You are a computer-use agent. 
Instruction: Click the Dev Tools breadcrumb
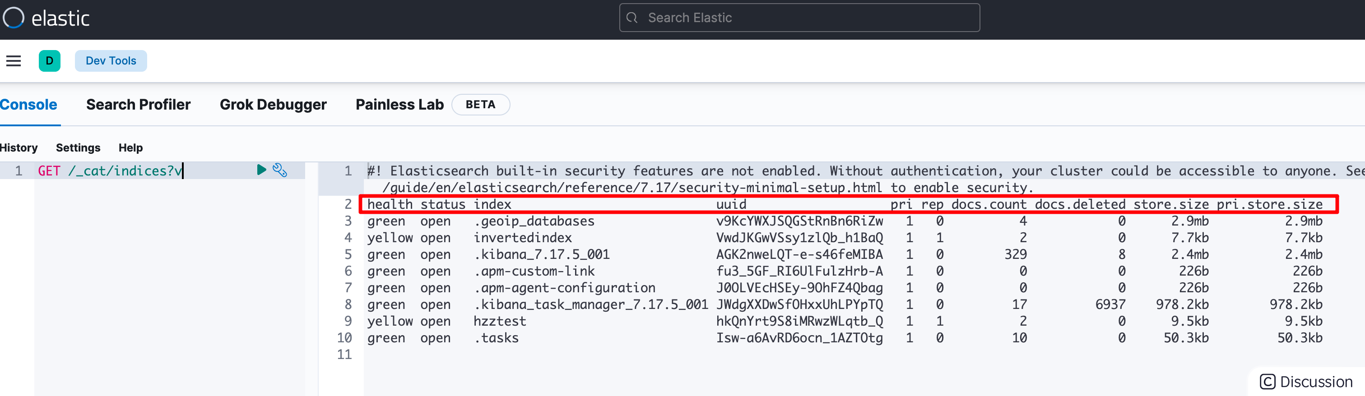point(111,61)
